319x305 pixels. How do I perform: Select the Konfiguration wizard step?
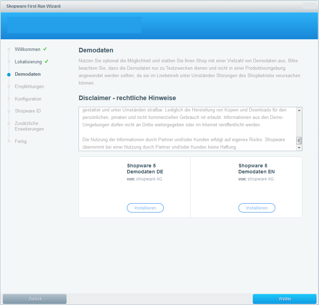(x=28, y=99)
